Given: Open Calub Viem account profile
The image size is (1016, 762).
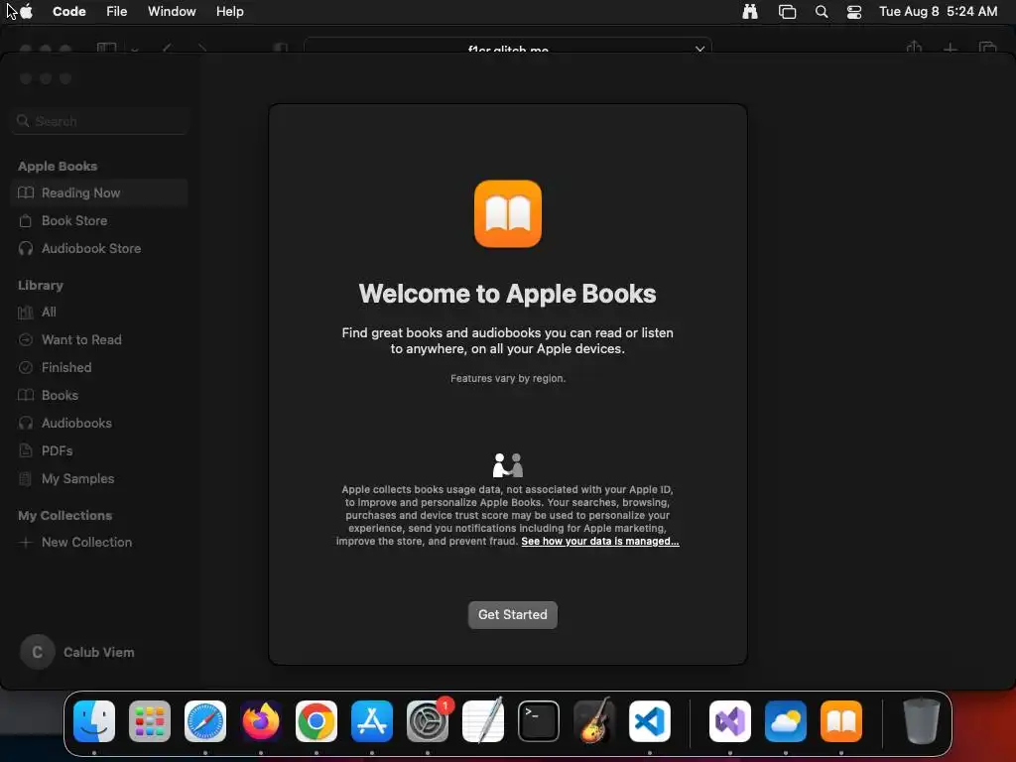Looking at the screenshot, I should tap(77, 652).
